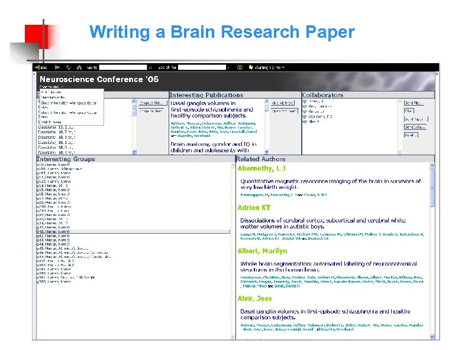
Task: Click the Back arrow in the toolbar
Action: tap(37, 67)
